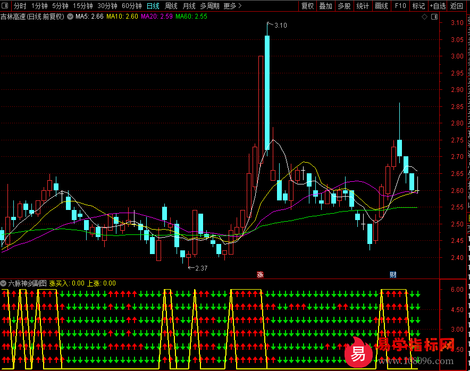Click the panel layout icon at top-left
The height and width of the screenshot is (371, 470).
[x=5, y=6]
